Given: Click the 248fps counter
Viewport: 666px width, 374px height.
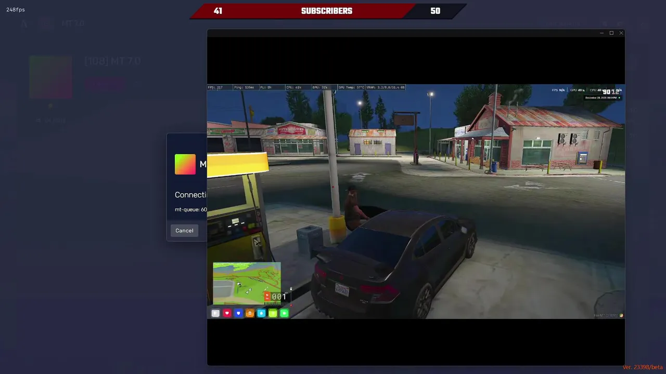Looking at the screenshot, I should (x=16, y=10).
